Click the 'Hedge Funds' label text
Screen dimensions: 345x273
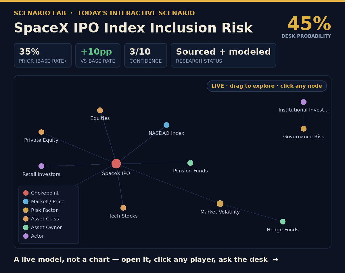[x=283, y=230]
